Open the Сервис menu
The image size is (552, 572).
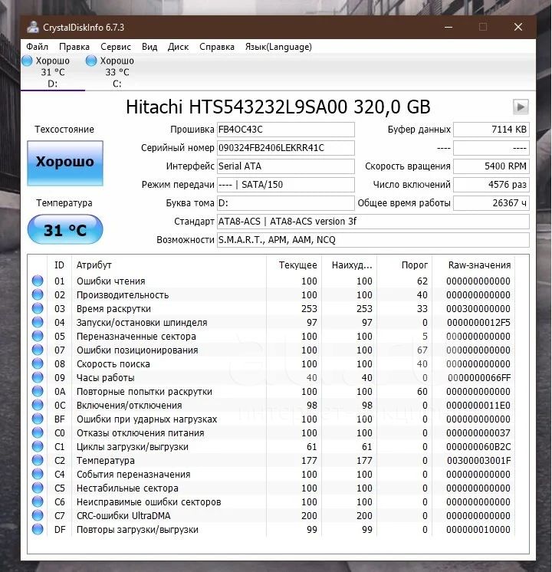[116, 47]
